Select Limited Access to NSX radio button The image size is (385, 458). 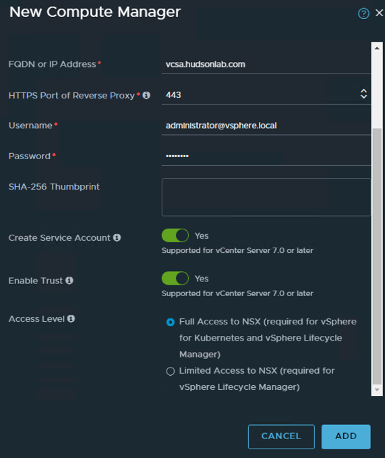171,371
